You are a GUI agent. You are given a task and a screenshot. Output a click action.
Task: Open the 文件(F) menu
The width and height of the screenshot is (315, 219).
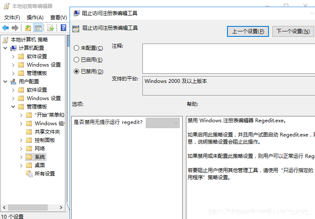tap(12, 18)
